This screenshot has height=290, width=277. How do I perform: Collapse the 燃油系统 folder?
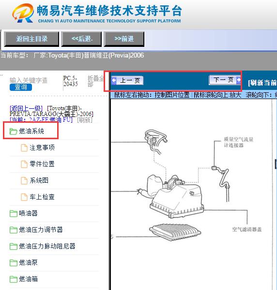31,131
